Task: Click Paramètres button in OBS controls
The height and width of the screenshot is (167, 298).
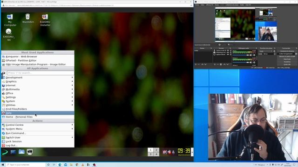Action: [x=287, y=62]
